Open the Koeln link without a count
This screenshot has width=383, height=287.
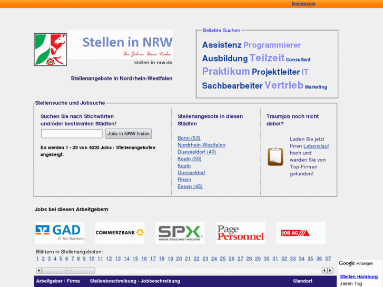(x=184, y=166)
